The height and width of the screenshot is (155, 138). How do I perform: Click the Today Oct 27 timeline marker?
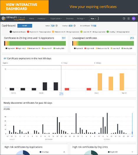[61, 94]
